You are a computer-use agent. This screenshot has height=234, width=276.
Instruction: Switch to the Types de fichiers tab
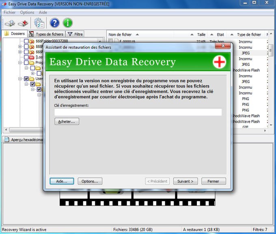coord(46,34)
